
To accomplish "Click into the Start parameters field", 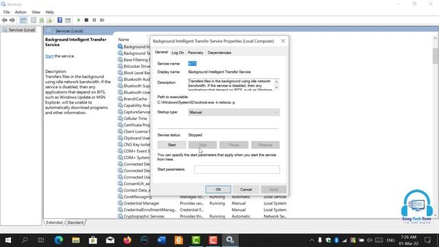I will click(x=237, y=169).
